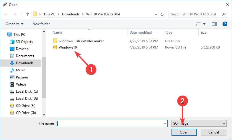Click the PowerISO File type cell
232x140 pixels.
pyautogui.click(x=176, y=47)
